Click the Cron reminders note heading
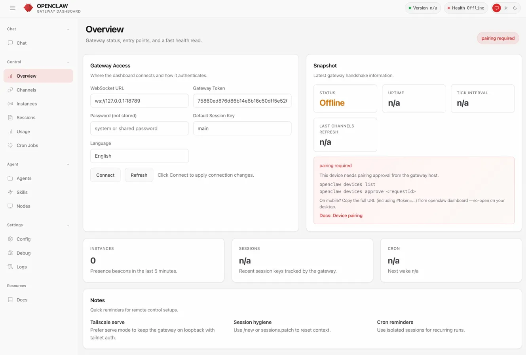The height and width of the screenshot is (355, 526). point(395,322)
